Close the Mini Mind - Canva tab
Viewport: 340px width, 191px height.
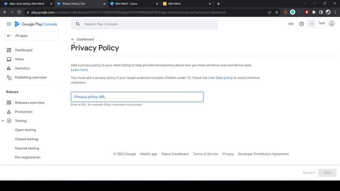[157, 4]
